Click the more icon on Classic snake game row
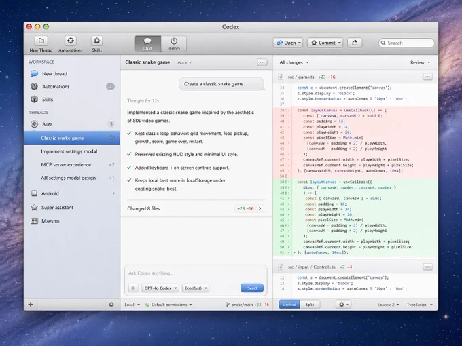 [x=111, y=138]
